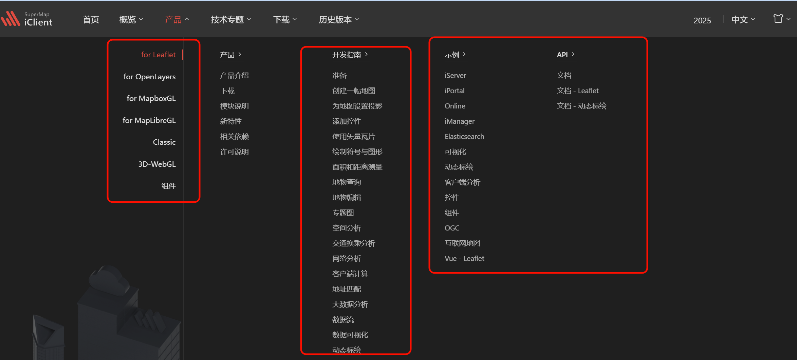
Task: Open 面积和距离测量 guide link
Action: (357, 167)
